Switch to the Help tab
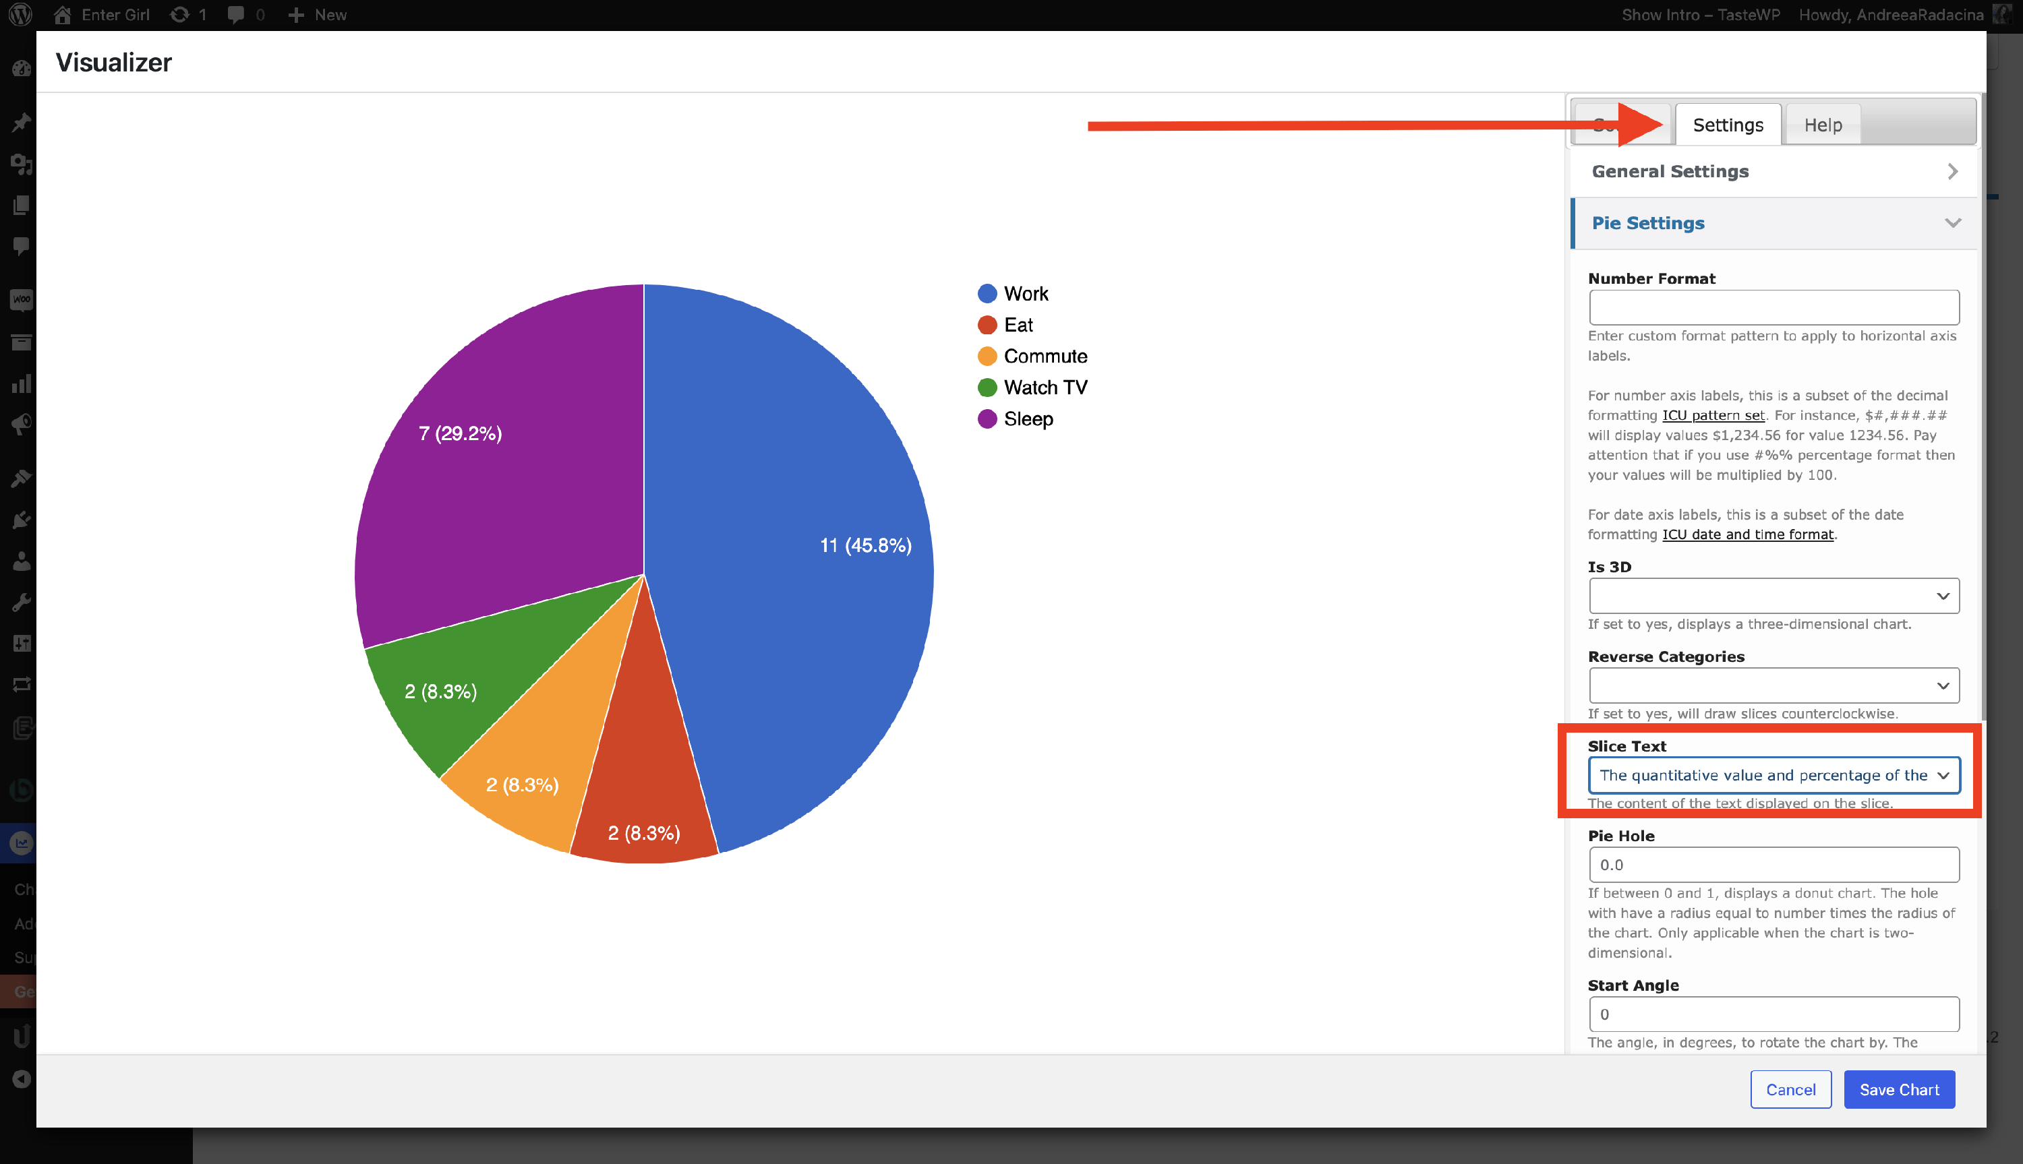The image size is (2023, 1164). [1822, 125]
